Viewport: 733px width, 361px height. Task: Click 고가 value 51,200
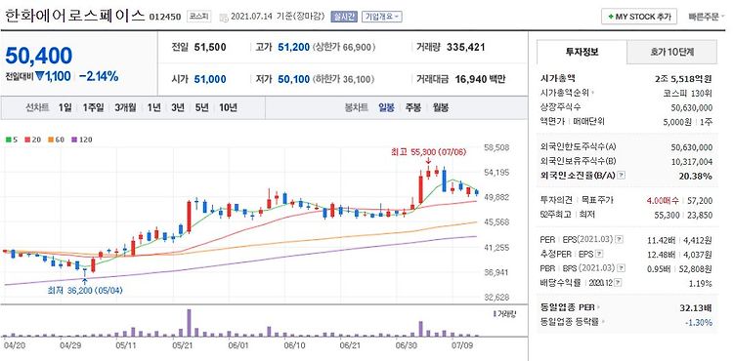293,47
